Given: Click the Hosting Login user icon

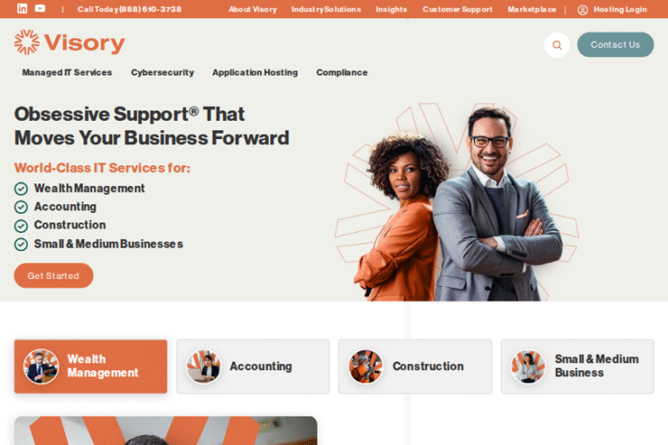Looking at the screenshot, I should [583, 10].
